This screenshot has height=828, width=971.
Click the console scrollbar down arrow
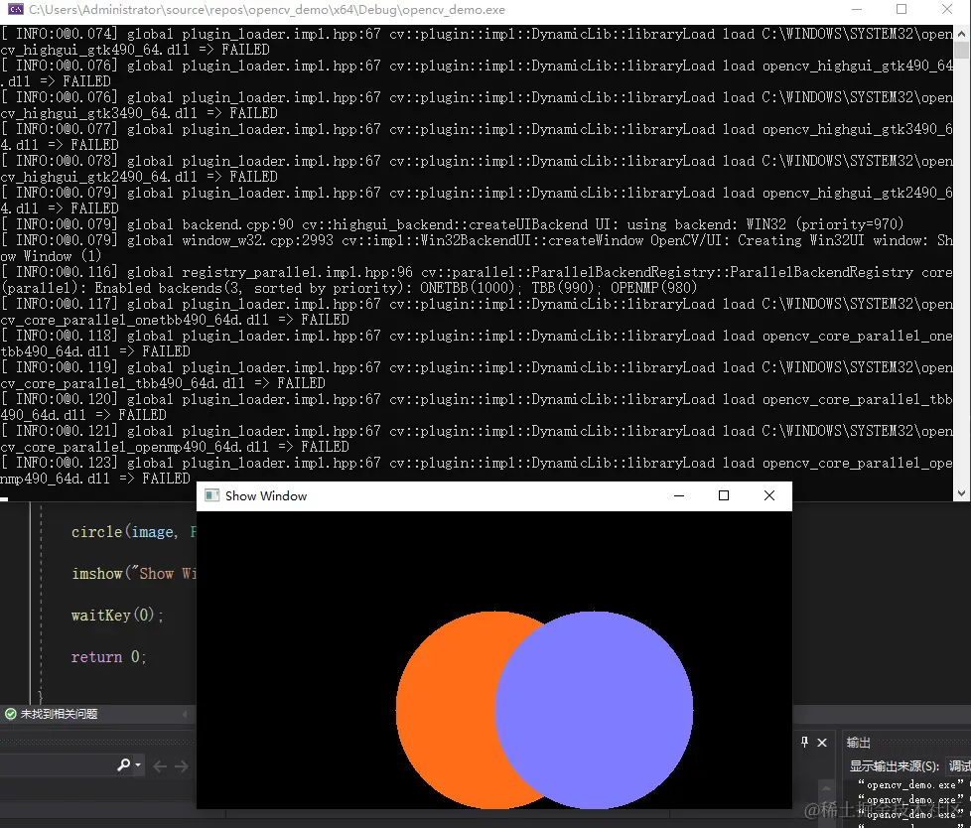point(962,493)
